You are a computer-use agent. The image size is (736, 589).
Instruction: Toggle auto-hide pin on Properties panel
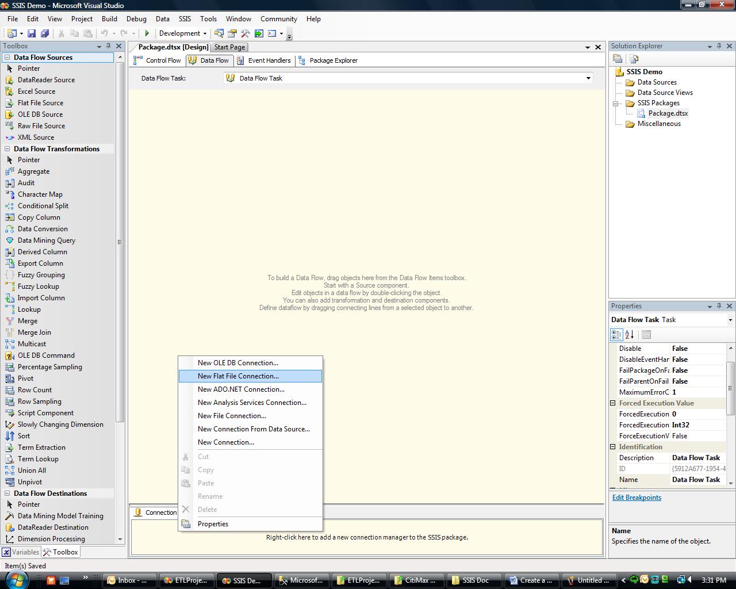click(719, 306)
